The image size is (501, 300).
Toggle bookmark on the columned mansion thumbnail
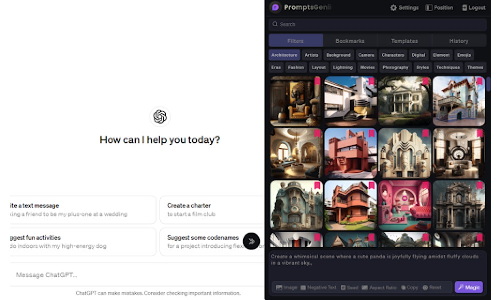(x=425, y=81)
